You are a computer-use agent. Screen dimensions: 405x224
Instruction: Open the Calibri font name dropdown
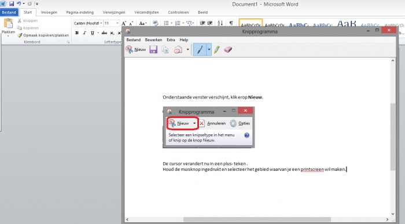click(101, 23)
